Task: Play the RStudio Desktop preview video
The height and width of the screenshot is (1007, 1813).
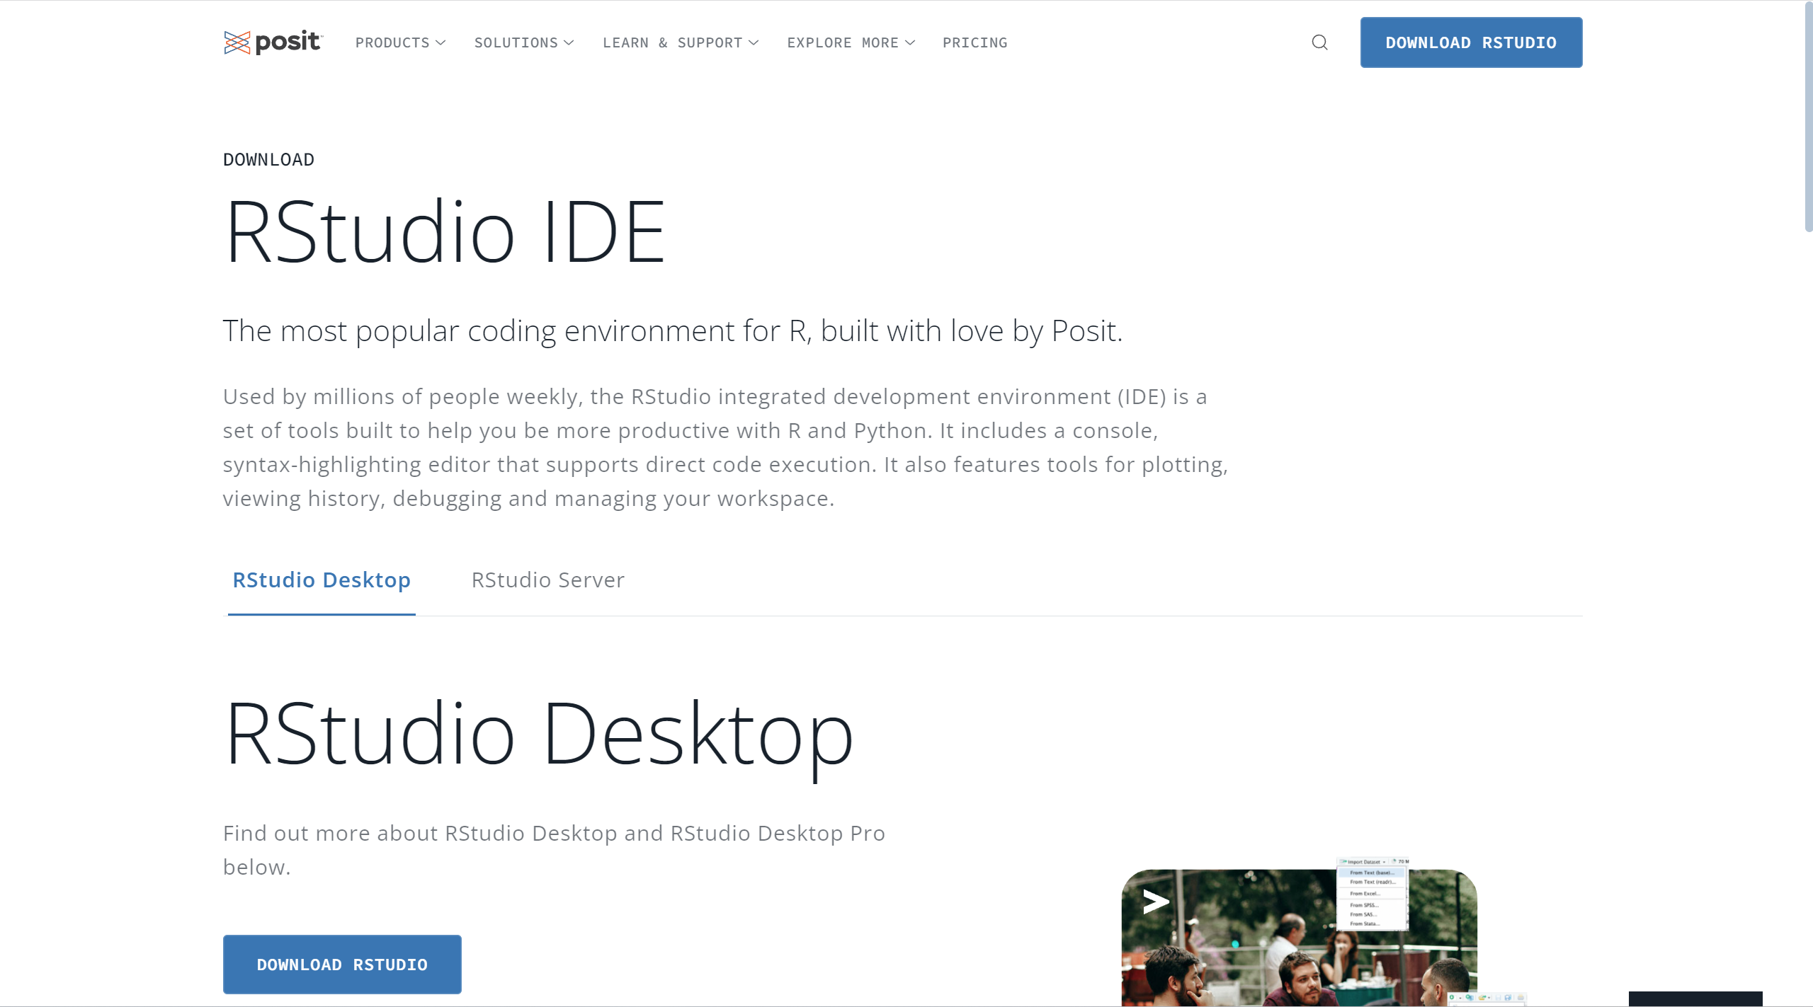Action: 1154,902
